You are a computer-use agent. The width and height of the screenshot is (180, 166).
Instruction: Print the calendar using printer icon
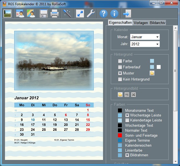55,13
